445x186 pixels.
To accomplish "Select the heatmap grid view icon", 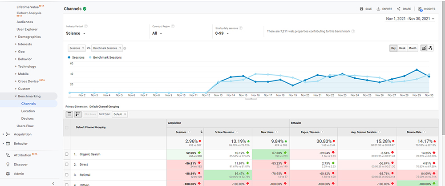I will (78, 114).
